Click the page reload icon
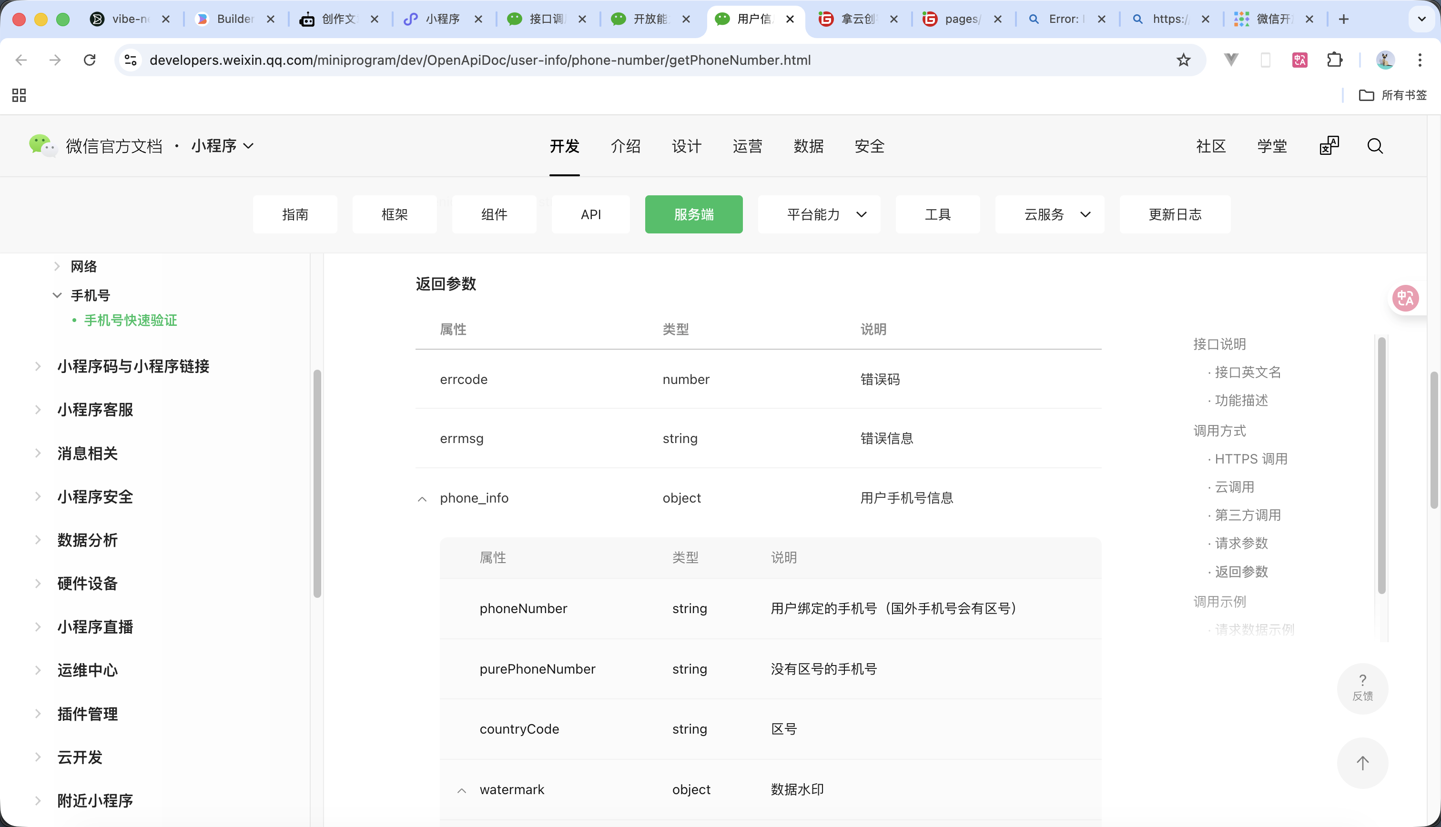This screenshot has width=1441, height=827. (x=90, y=60)
